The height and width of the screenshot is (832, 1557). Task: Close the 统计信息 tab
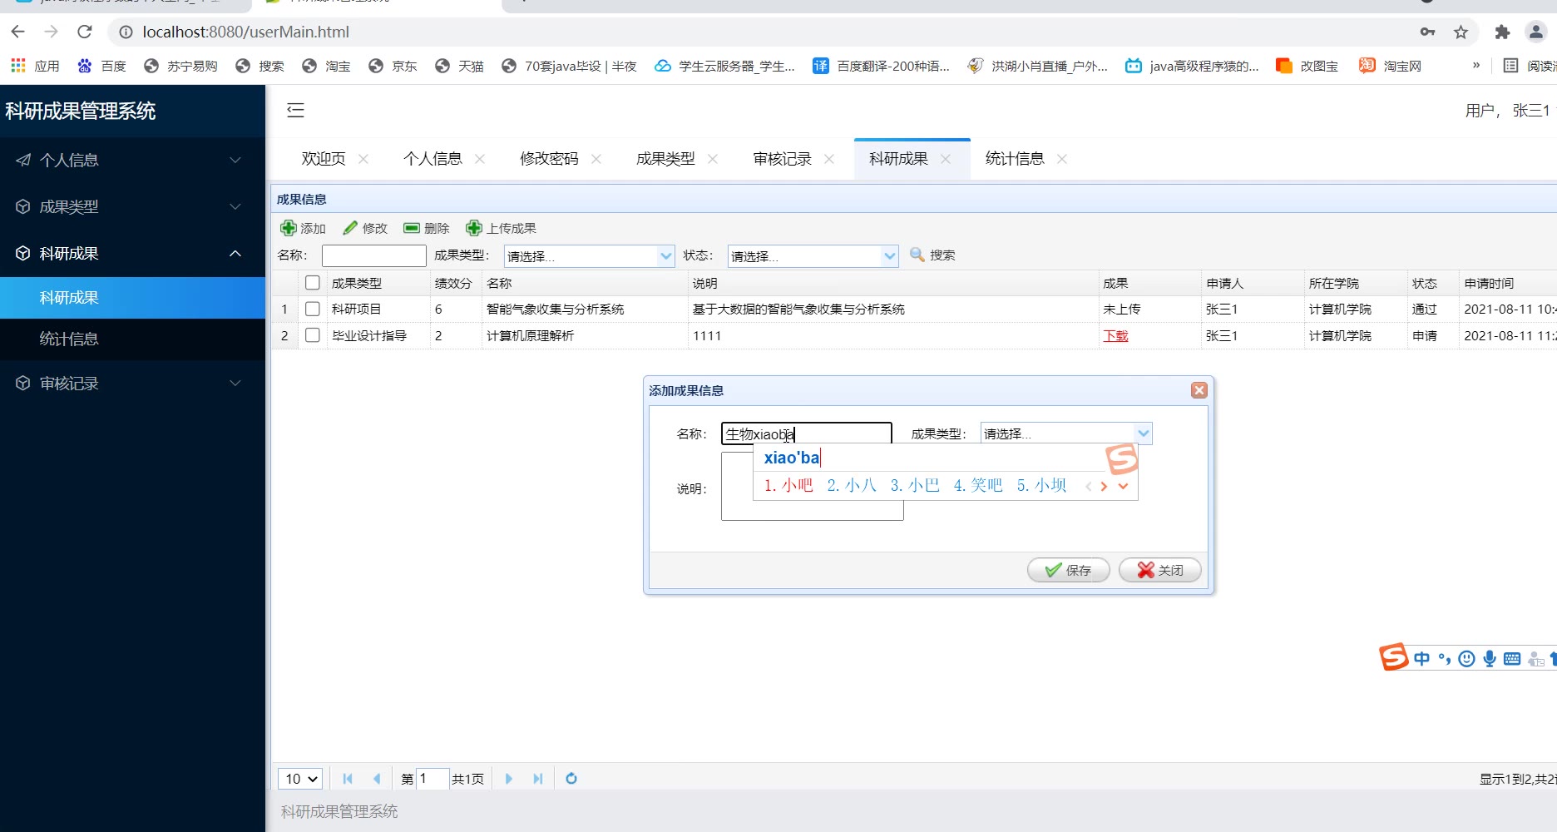click(x=1061, y=159)
